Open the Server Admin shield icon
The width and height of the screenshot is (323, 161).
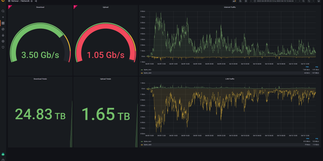(x=3, y=47)
